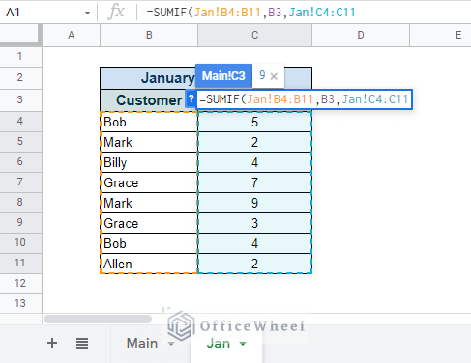The image size is (471, 363).
Task: Click the formula help question mark icon
Action: (191, 99)
